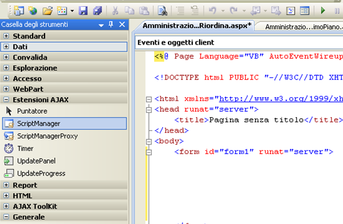Collapse the html tag outline box
This screenshot has width=343, height=224.
coord(149,99)
